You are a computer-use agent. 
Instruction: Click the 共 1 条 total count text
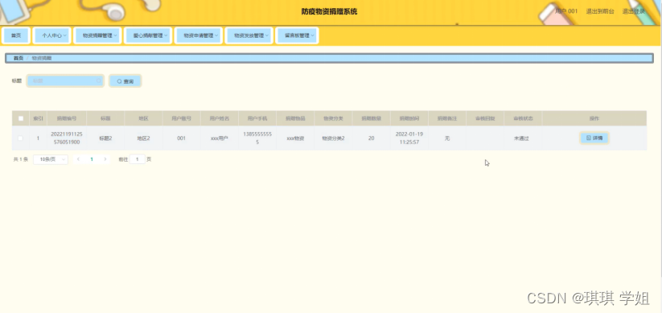21,159
